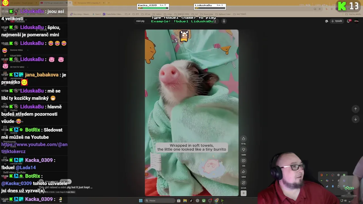Open the YouTube account avatar menu
This screenshot has width=363, height=204.
[357, 21]
